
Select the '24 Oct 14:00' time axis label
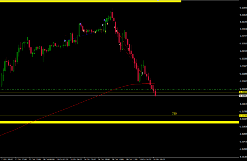coord(145,159)
